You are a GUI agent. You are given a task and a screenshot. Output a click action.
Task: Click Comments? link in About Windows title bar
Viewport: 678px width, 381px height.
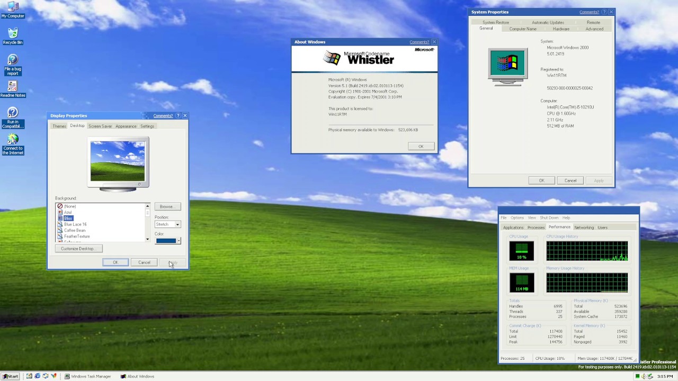(x=419, y=42)
